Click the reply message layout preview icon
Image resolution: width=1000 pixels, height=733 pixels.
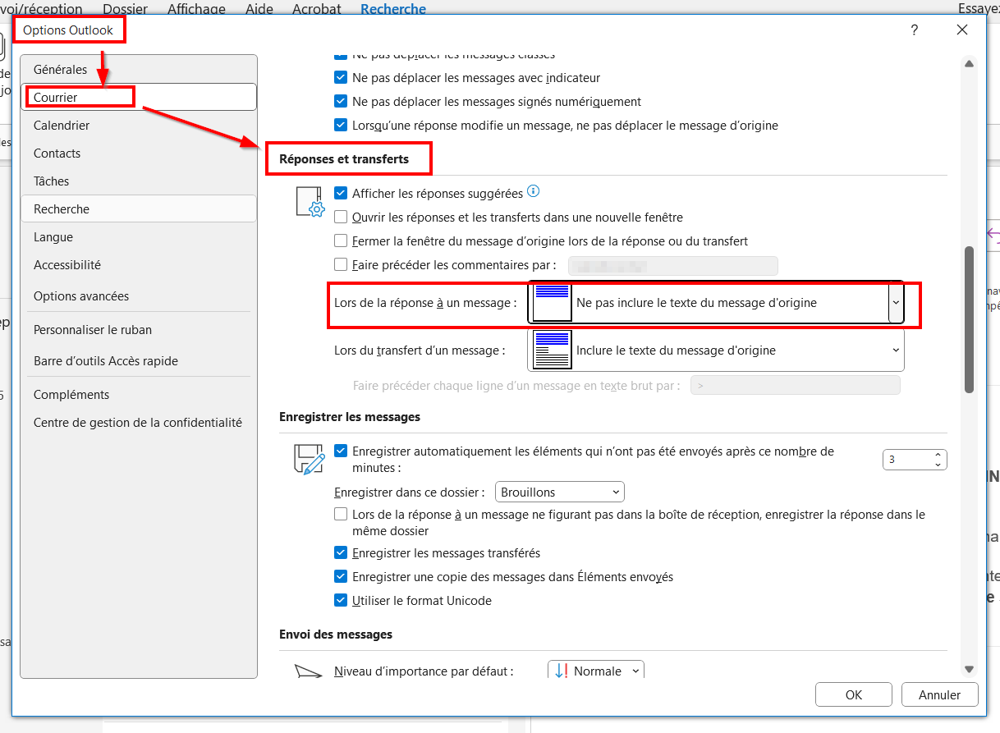[552, 302]
